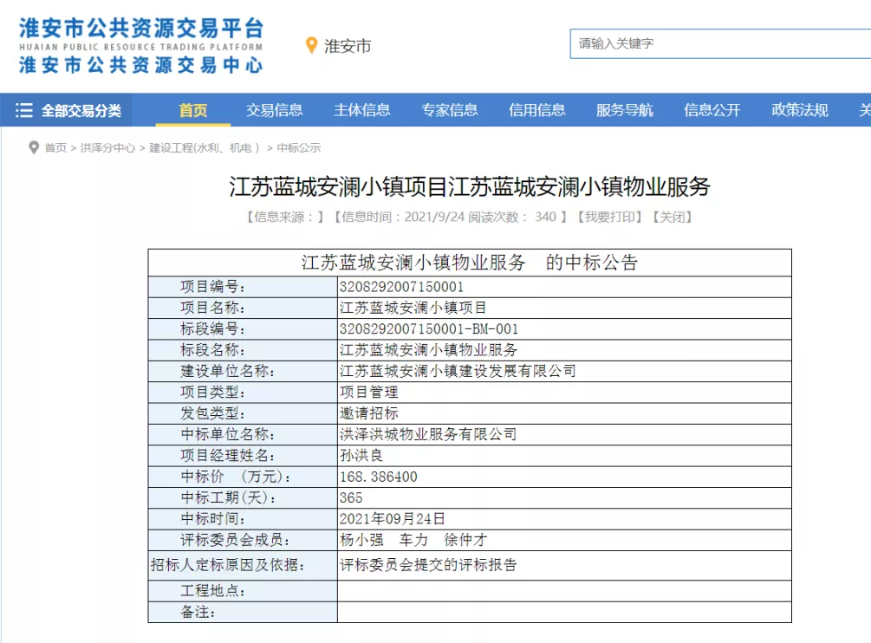The image size is (871, 643).
Task: Focus the keyword search input field
Action: pyautogui.click(x=719, y=43)
